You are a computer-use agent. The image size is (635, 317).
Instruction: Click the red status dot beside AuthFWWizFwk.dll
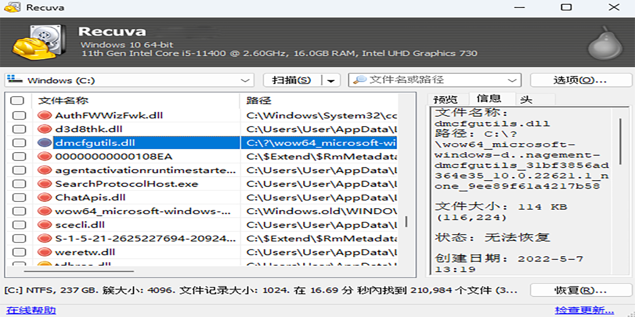coord(44,115)
